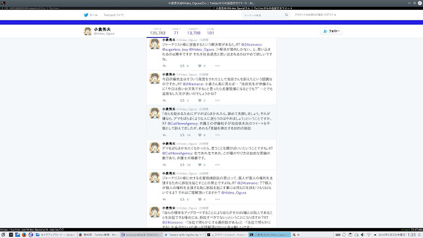The image size is (423, 238).
Task: Open more options on tweet 今回伊藤先生は
Action: 217,100
